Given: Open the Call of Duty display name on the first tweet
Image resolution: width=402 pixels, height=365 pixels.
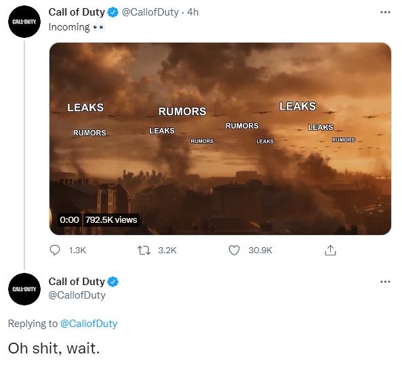Looking at the screenshot, I should pyautogui.click(x=77, y=12).
